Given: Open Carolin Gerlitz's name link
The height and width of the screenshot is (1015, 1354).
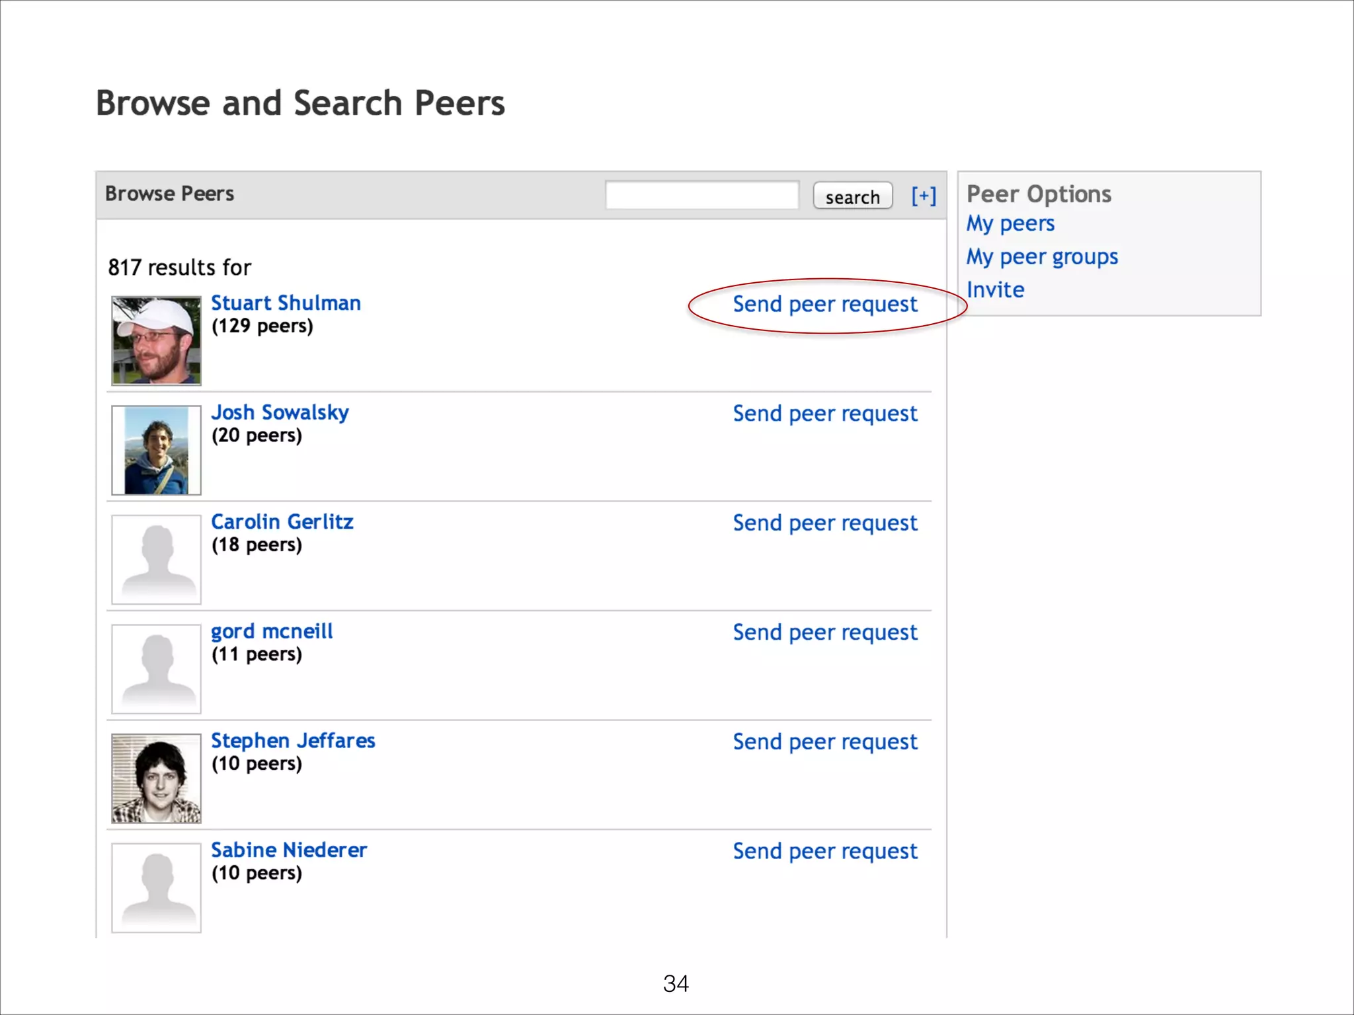Looking at the screenshot, I should [x=282, y=521].
